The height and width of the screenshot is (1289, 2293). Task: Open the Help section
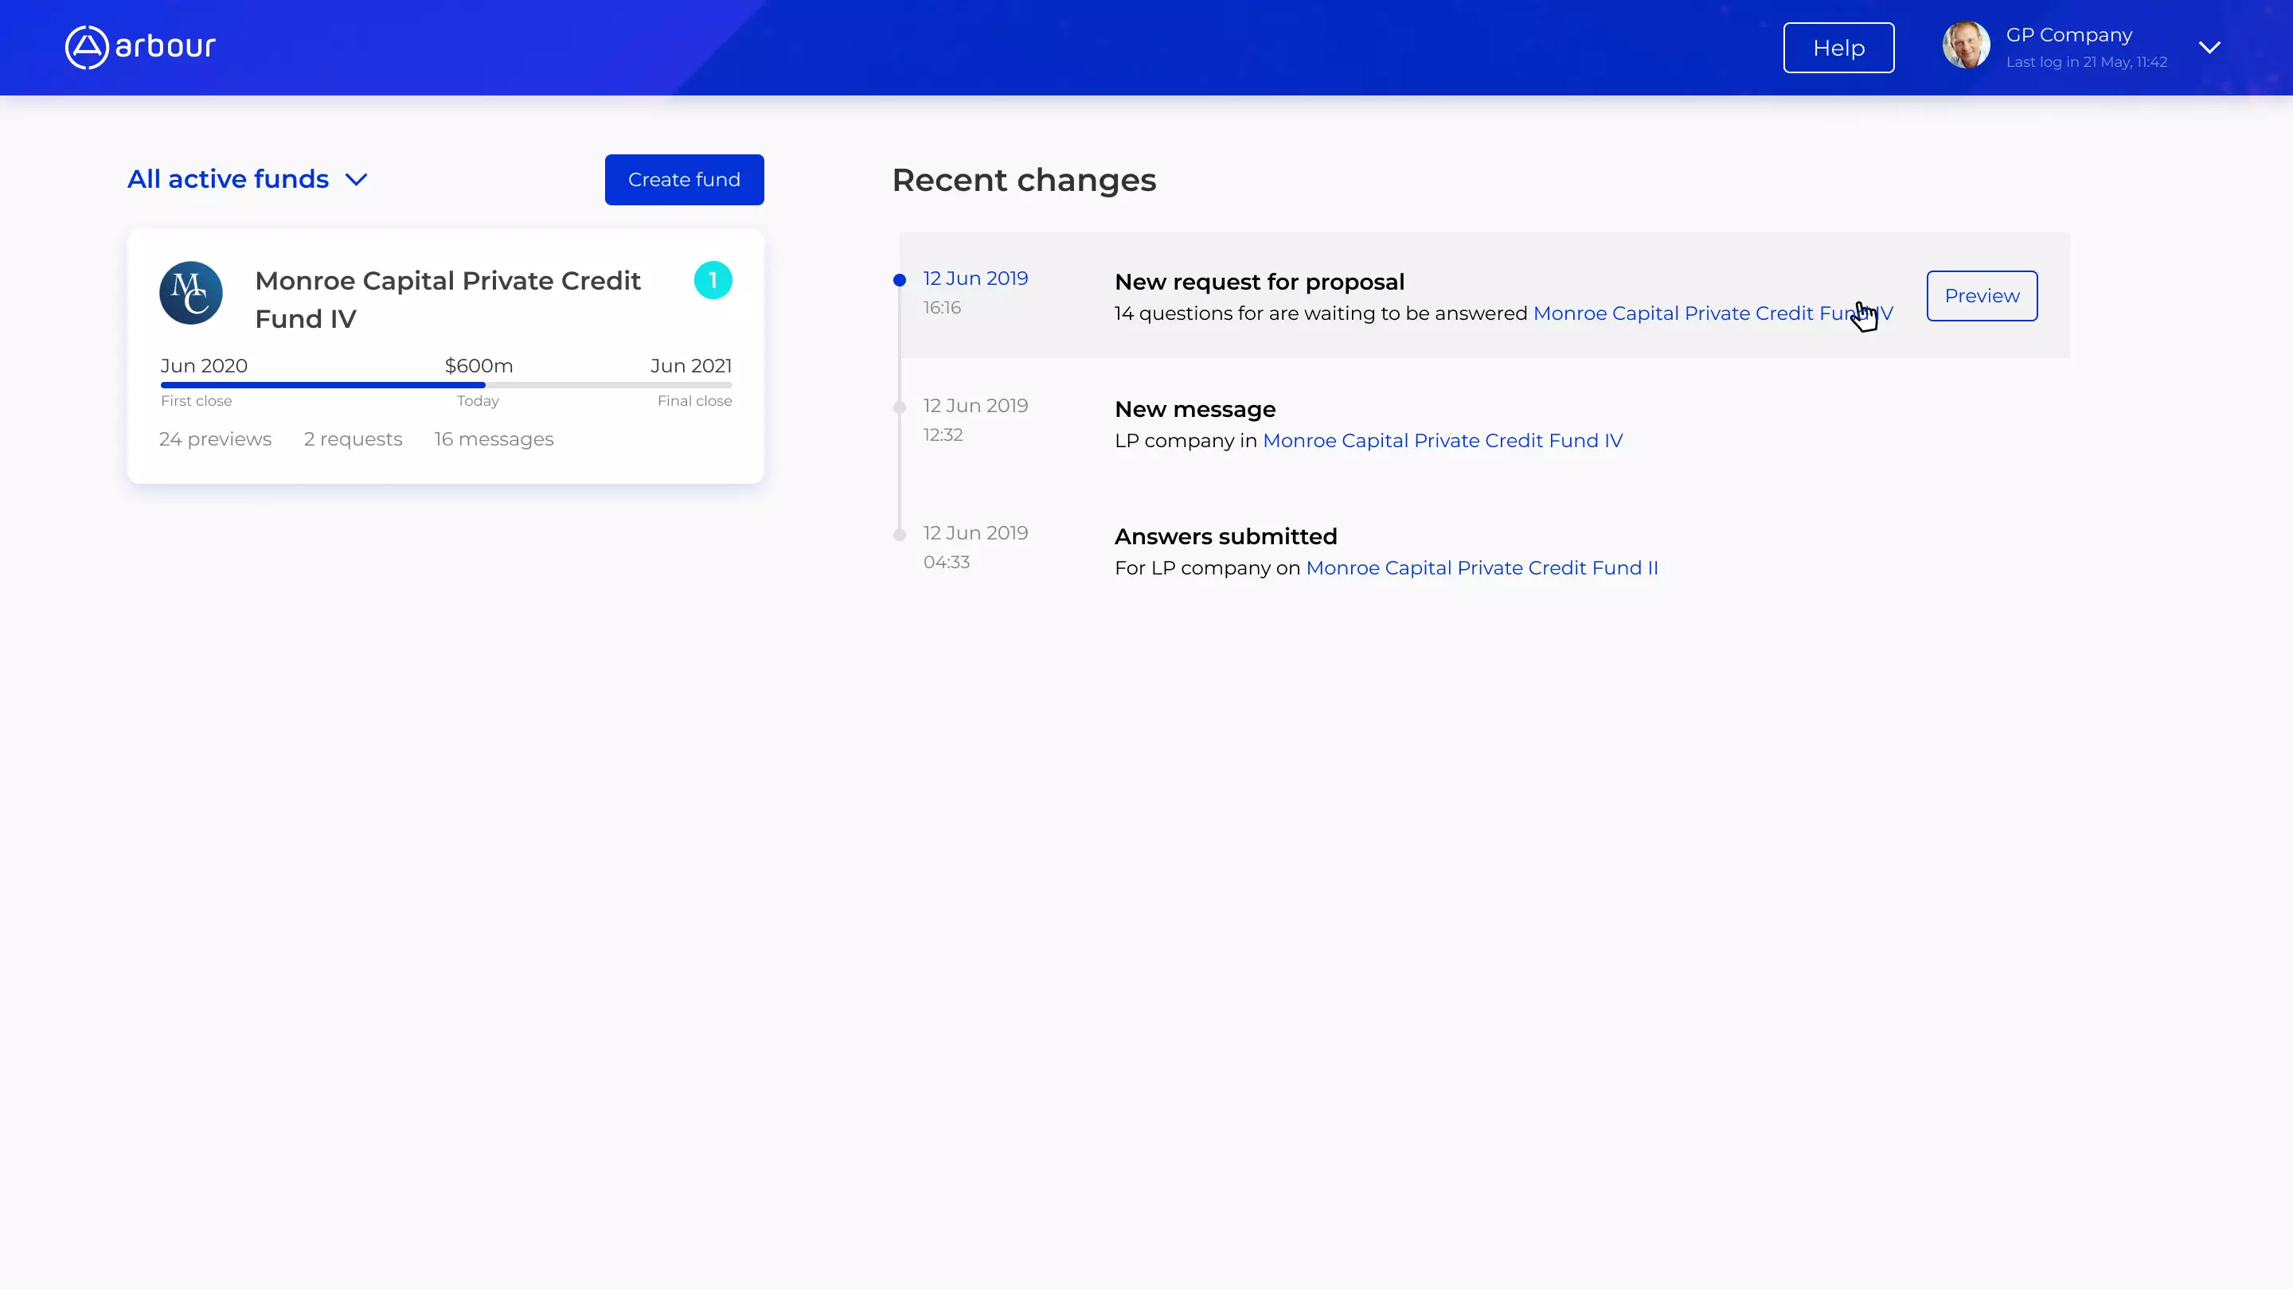coord(1838,47)
